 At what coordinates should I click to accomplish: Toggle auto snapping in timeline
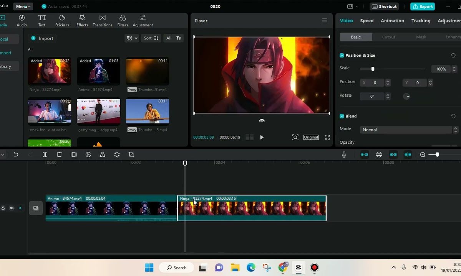click(x=379, y=154)
